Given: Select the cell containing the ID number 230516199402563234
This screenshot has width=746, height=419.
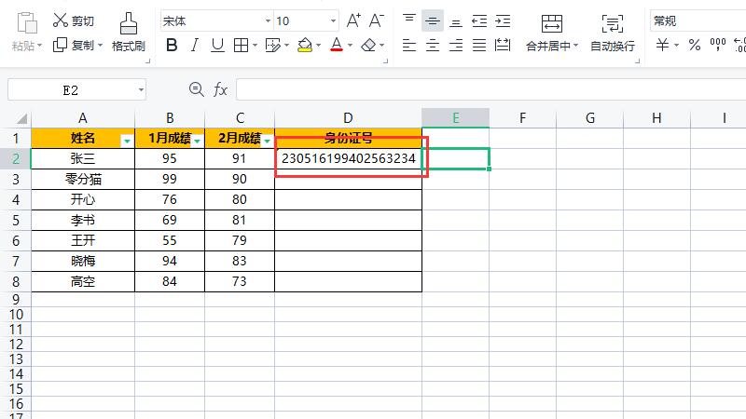Looking at the screenshot, I should 348,159.
